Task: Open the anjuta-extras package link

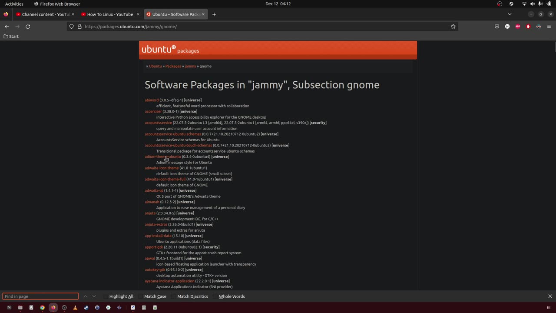Action: point(156,224)
